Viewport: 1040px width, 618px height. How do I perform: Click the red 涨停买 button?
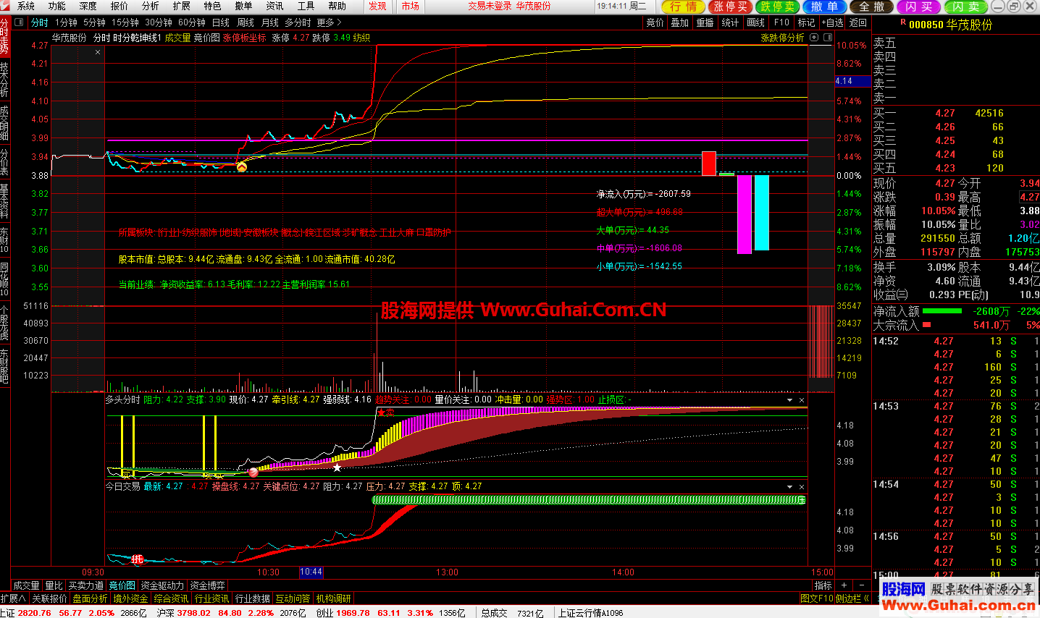(x=730, y=7)
